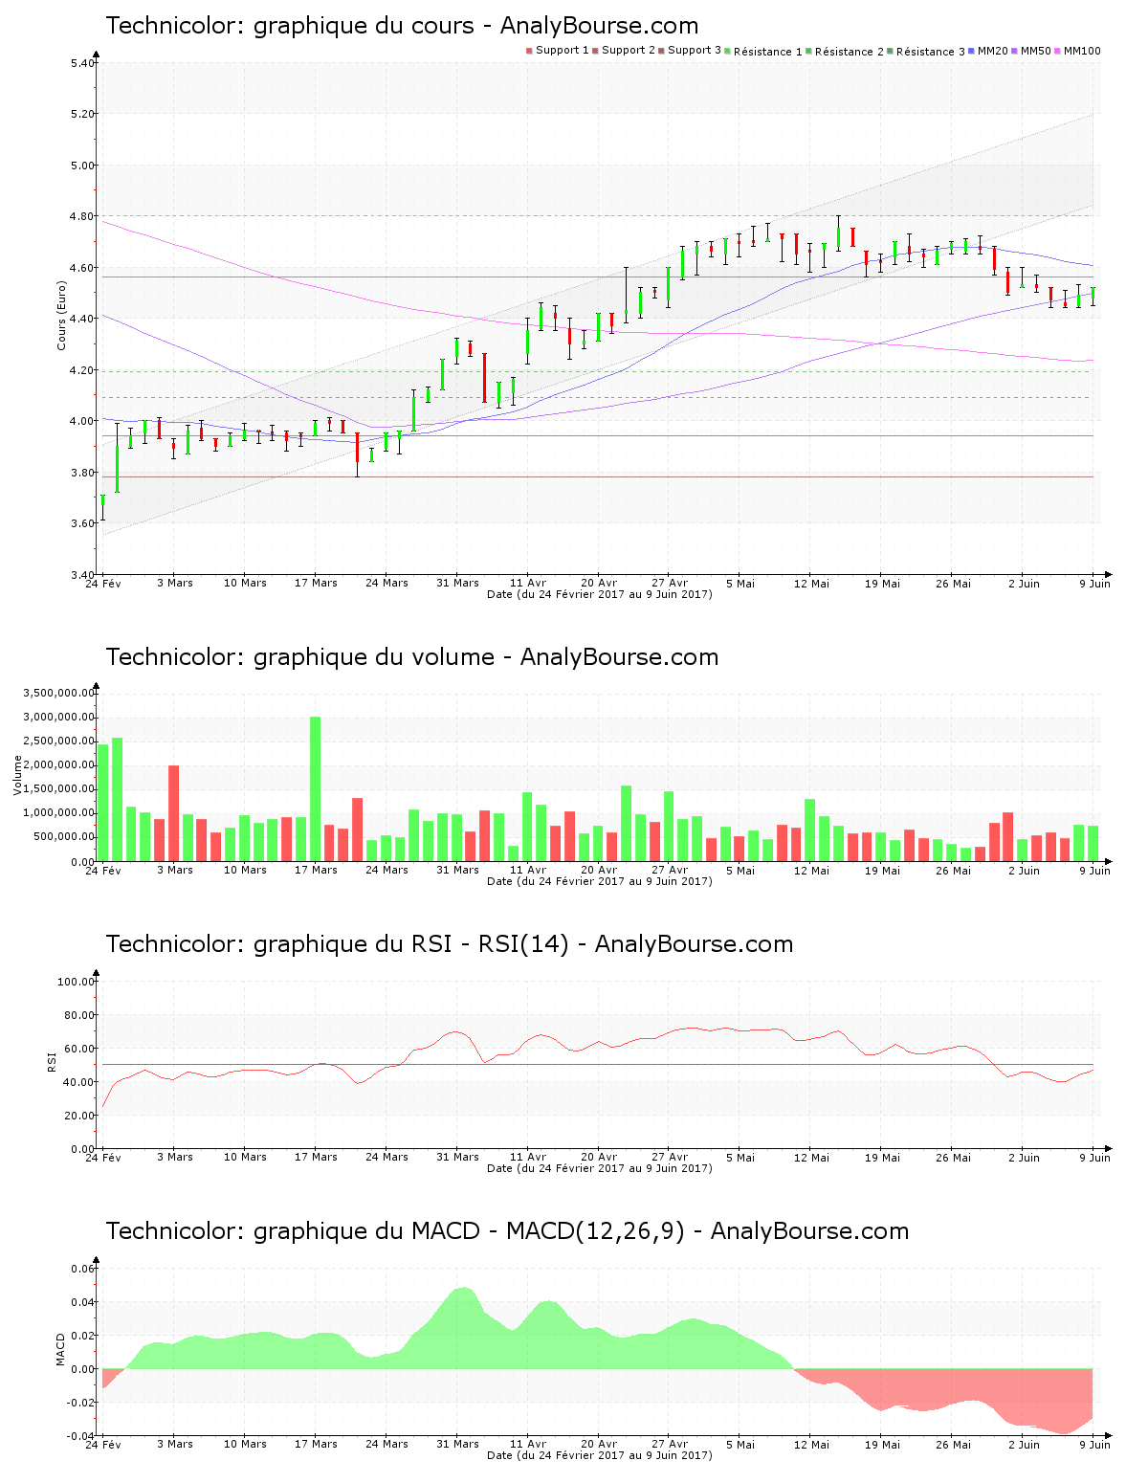
Task: Click '9 Juin' date on price chart
Action: [x=1095, y=583]
